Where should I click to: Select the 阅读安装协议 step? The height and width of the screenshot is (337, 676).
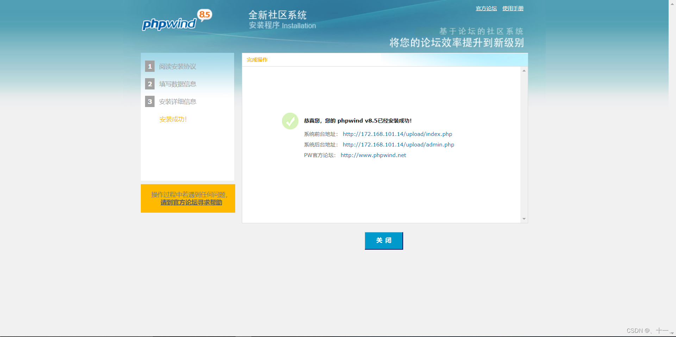click(x=177, y=67)
